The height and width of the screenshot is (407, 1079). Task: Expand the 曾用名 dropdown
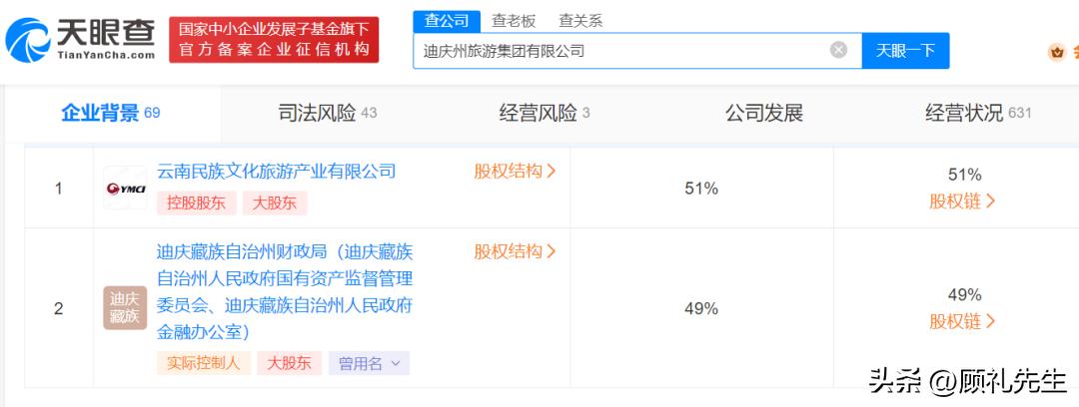(x=369, y=364)
